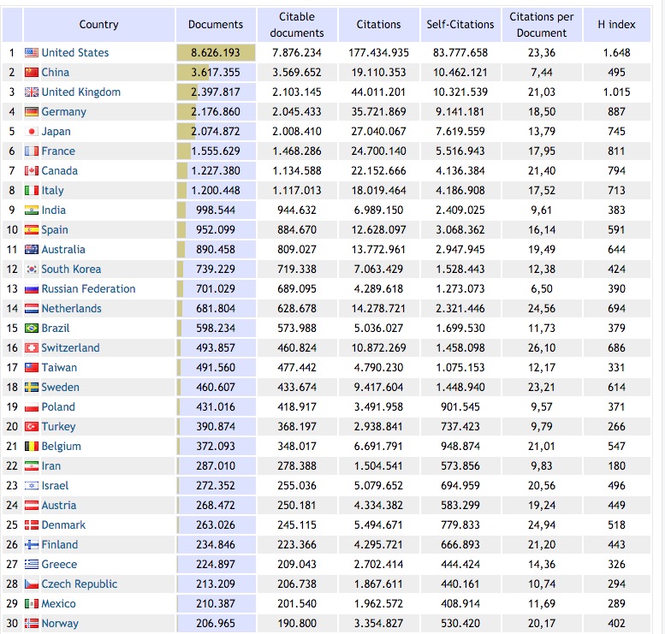The image size is (665, 634).
Task: Follow the South Korea link
Action: 71,270
